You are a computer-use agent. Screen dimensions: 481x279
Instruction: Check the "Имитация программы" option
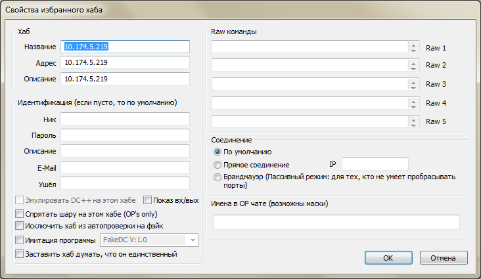19,240
